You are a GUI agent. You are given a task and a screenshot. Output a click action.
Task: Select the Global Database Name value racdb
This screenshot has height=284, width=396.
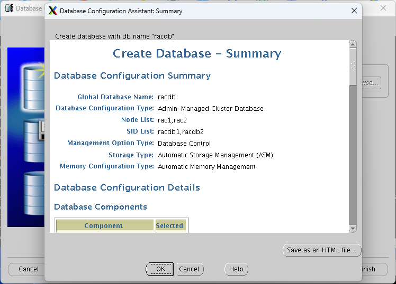(x=166, y=97)
